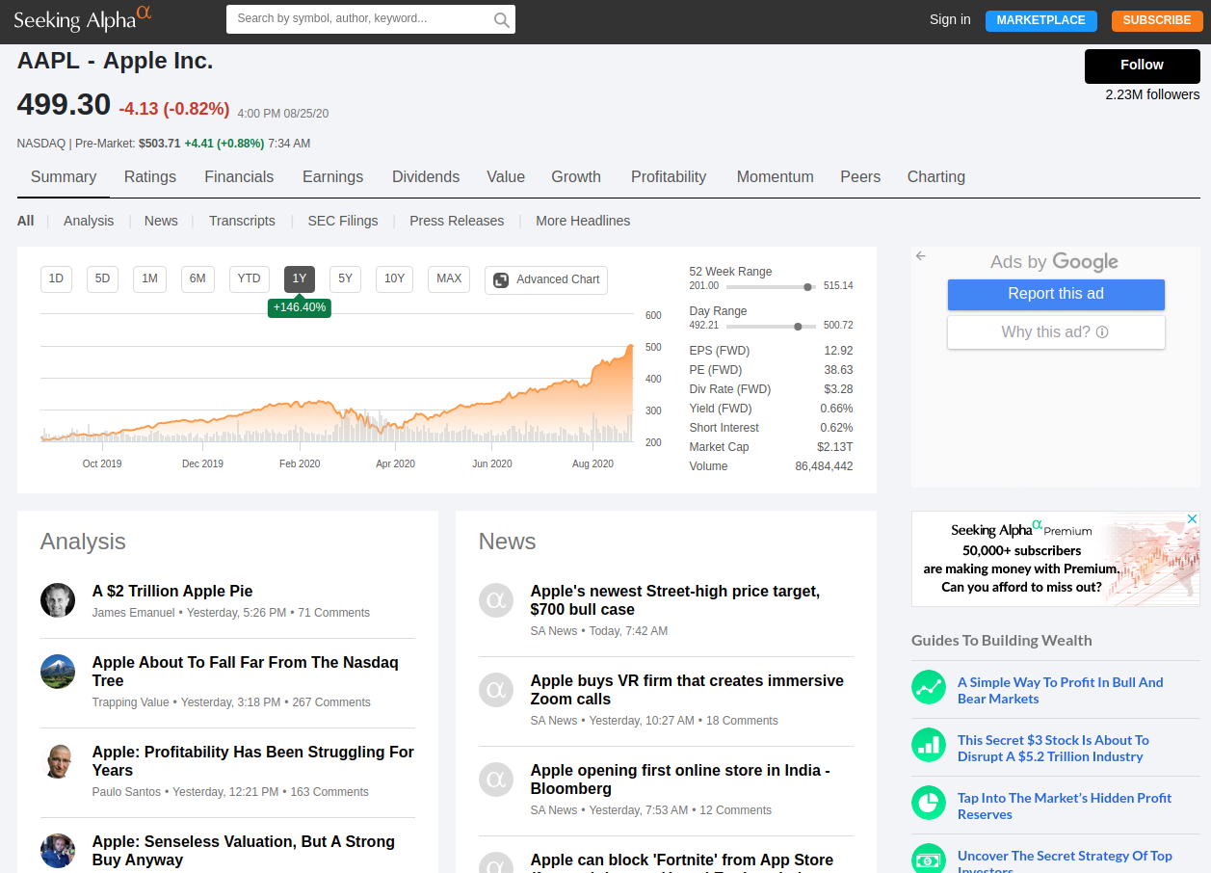This screenshot has width=1211, height=873.
Task: Click alpha icon beside India online store news
Action: coord(496,779)
